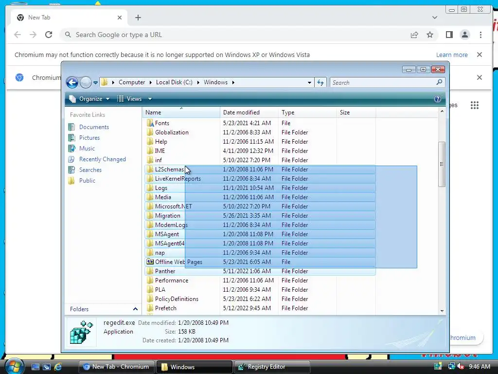Sort by the Type column header
The height and width of the screenshot is (374, 498).
307,112
